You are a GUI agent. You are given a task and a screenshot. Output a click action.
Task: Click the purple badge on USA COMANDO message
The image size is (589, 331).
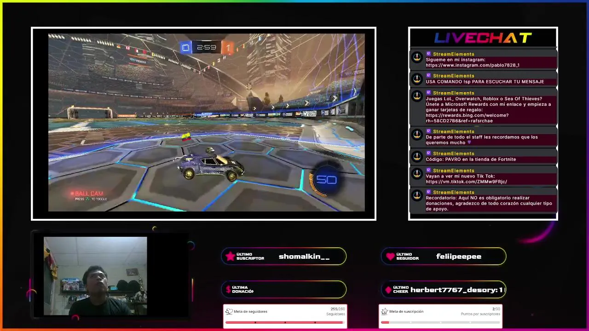click(x=428, y=75)
